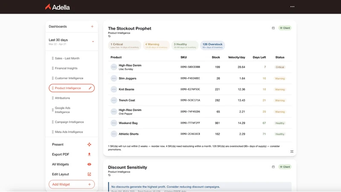Select Knit Beanie product
This screenshot has width=341, height=192.
pos(126,89)
